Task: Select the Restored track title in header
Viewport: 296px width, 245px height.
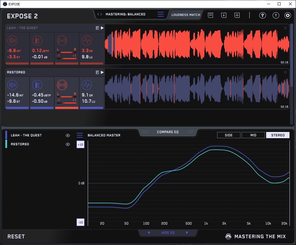Action: coord(16,72)
